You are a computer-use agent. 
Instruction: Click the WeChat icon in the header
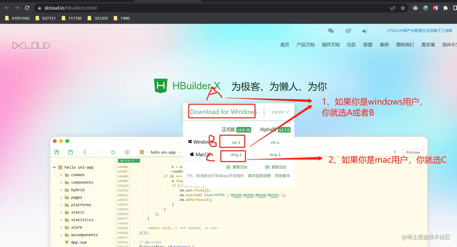(331, 31)
